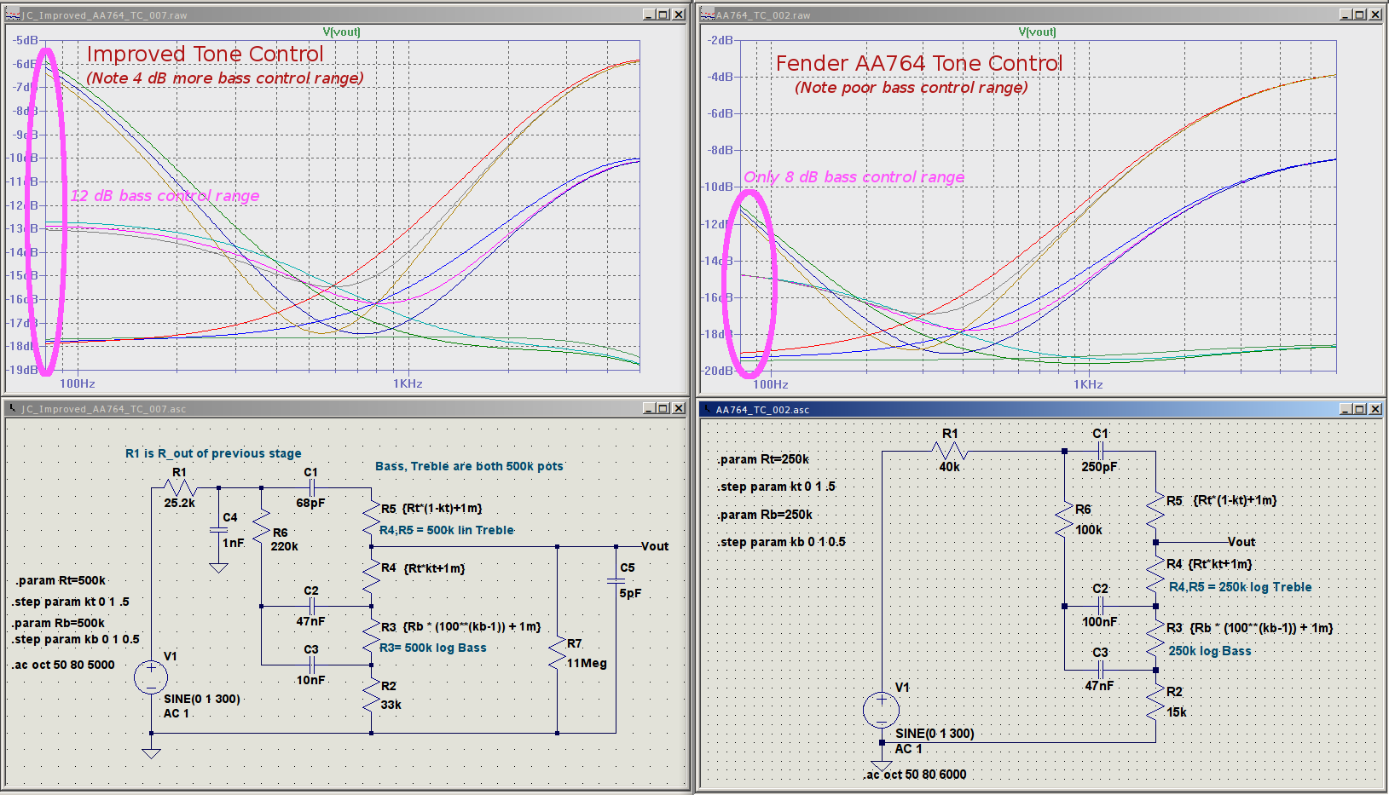Minimize the AA764_TC_002.raw plot window
The image size is (1389, 795).
[1345, 14]
